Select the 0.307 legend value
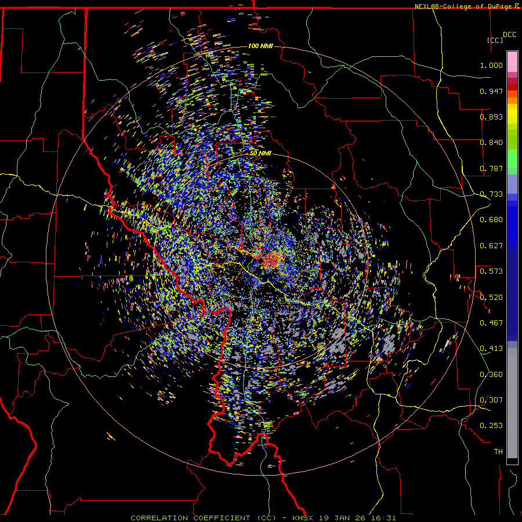The height and width of the screenshot is (522, 522). click(491, 400)
